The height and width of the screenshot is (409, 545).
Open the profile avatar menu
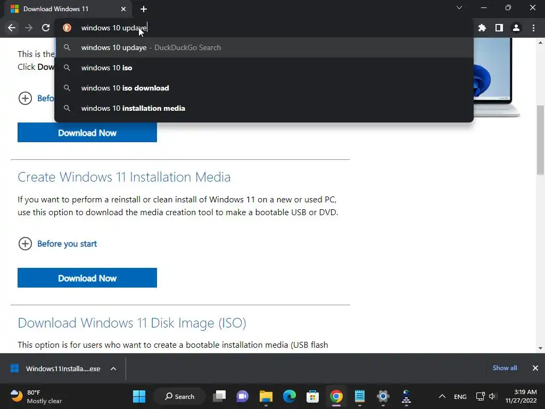point(516,28)
